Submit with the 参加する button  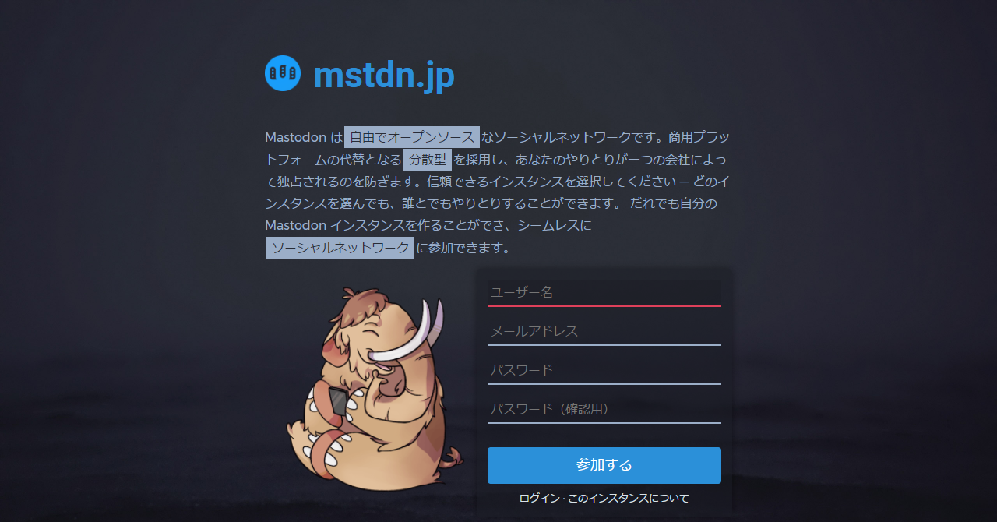(604, 465)
